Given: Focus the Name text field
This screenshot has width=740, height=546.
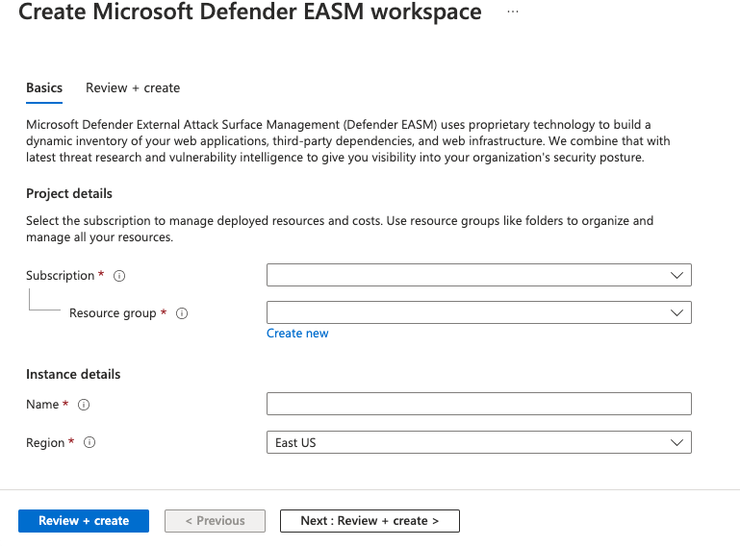Looking at the screenshot, I should tap(478, 404).
